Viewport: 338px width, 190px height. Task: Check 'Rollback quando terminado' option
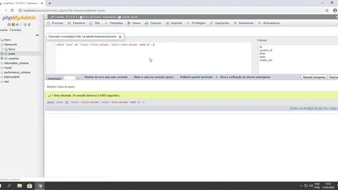[177, 77]
